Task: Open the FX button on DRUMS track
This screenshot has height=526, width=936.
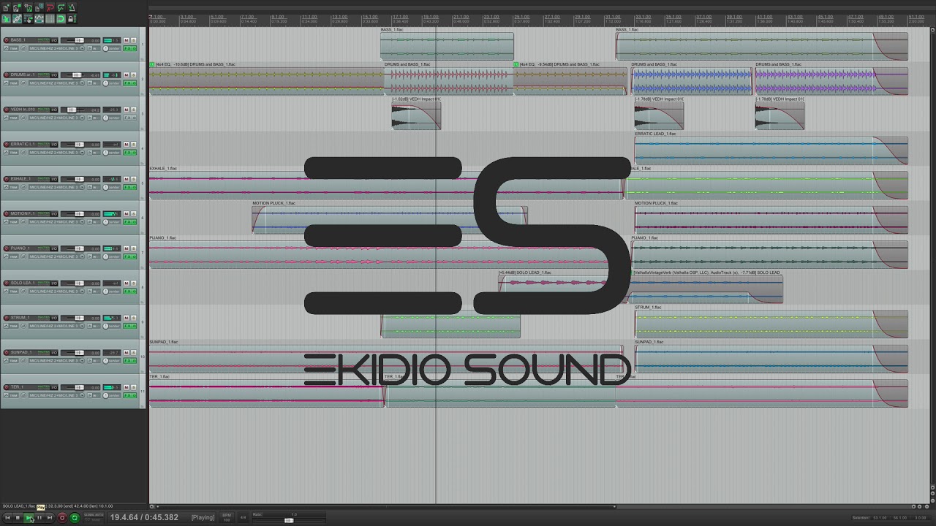Action: (127, 83)
